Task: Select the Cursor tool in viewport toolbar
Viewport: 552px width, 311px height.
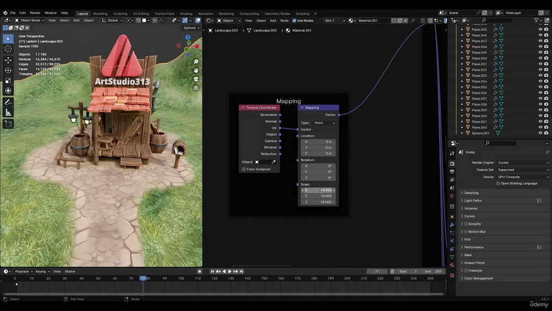Action: coord(8,49)
